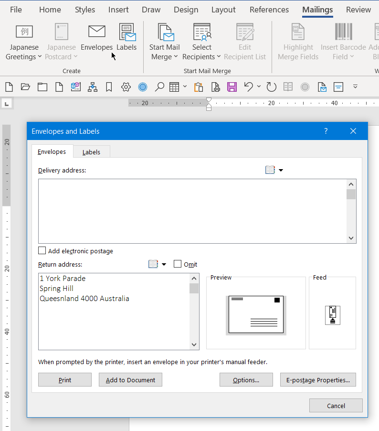Expand Select Recipients dropdown arrow
This screenshot has height=431, width=379.
219,57
